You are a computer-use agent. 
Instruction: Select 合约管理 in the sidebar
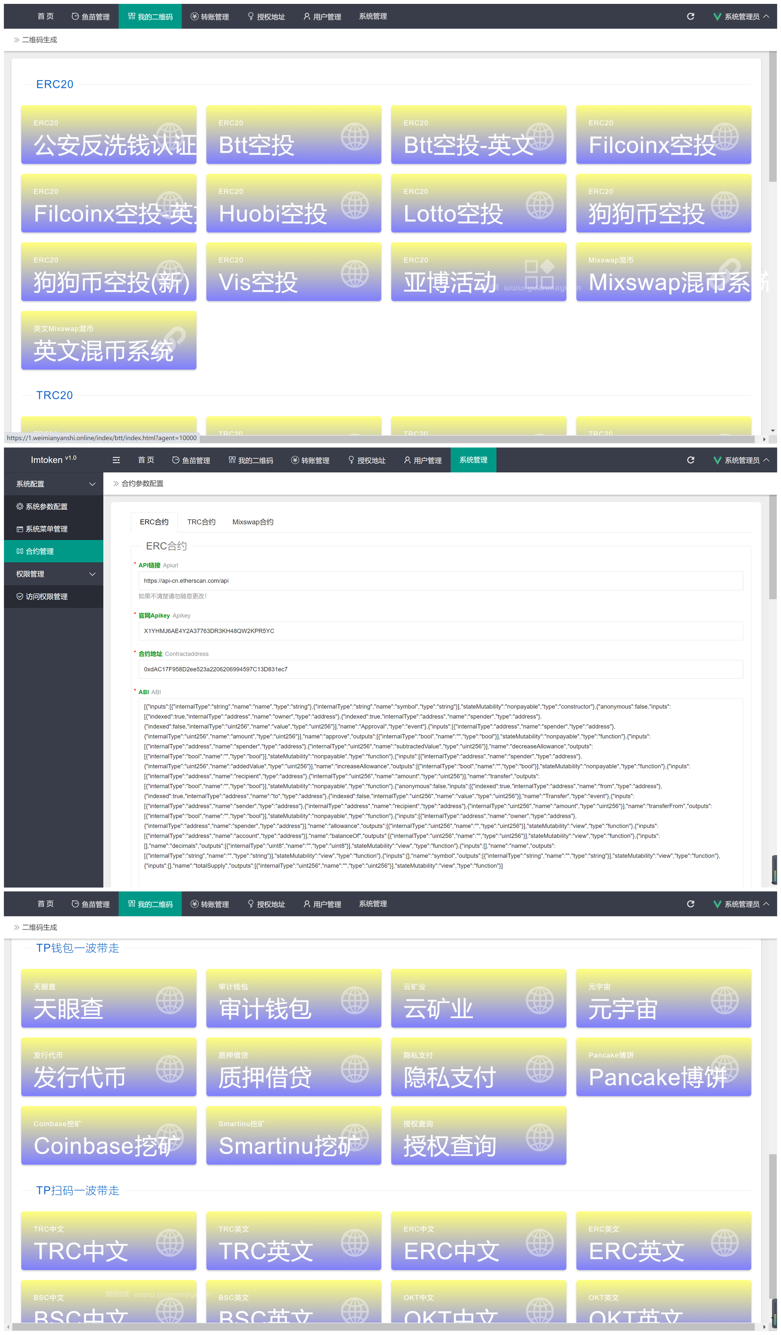click(x=53, y=551)
